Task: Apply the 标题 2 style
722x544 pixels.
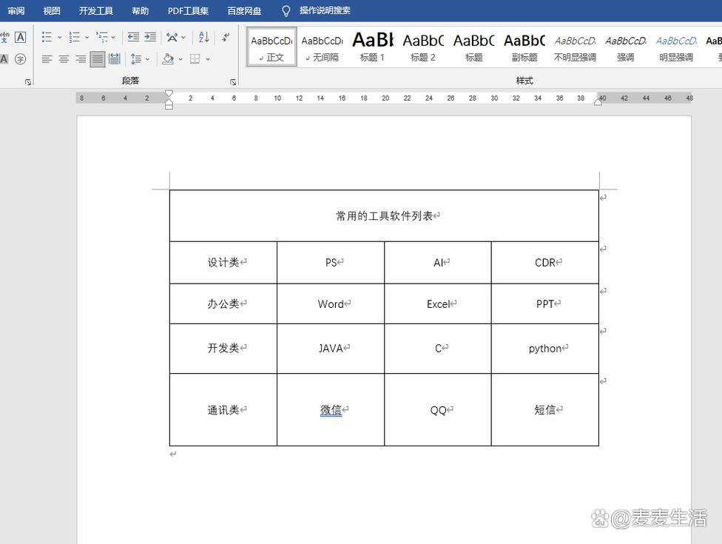Action: coord(423,47)
